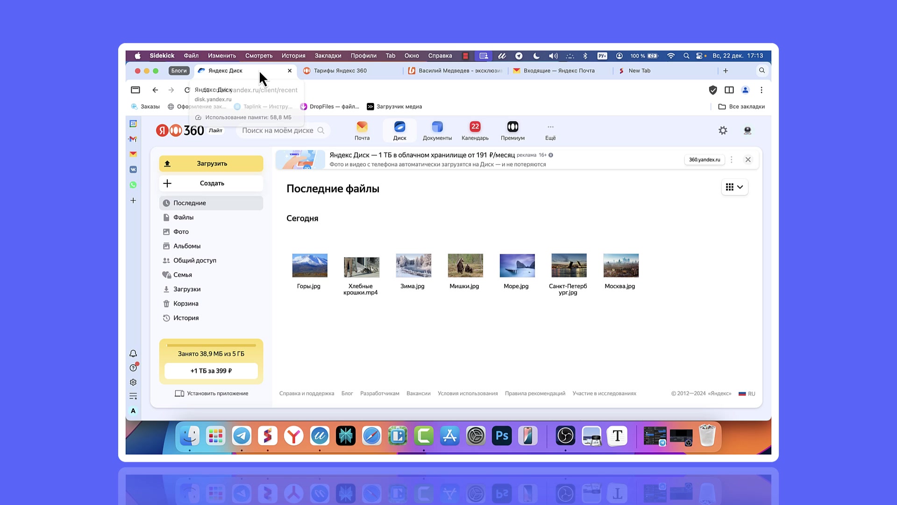Select the Лайт toggle next to Яндекс 360 logo
Screen dimensions: 897x505
[215, 130]
